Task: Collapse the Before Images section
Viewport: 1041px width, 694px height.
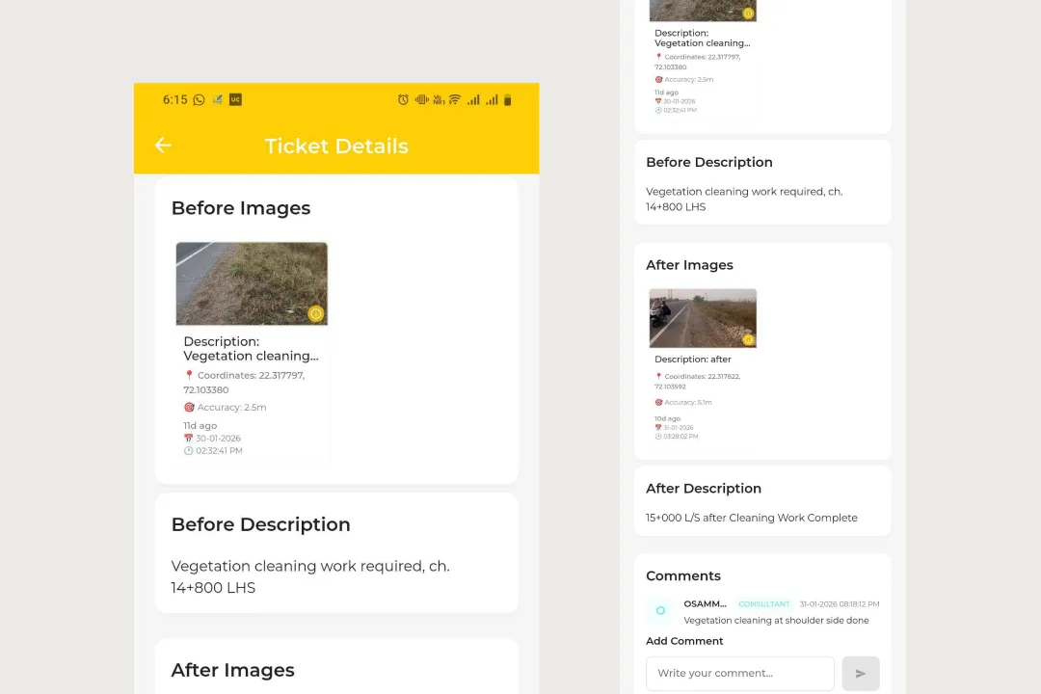Action: pos(240,208)
